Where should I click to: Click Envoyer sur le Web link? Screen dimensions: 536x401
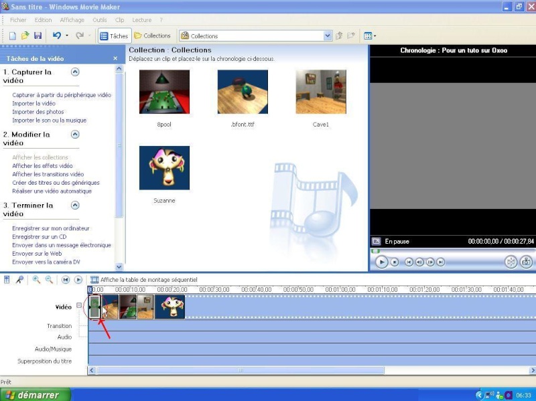pyautogui.click(x=37, y=254)
